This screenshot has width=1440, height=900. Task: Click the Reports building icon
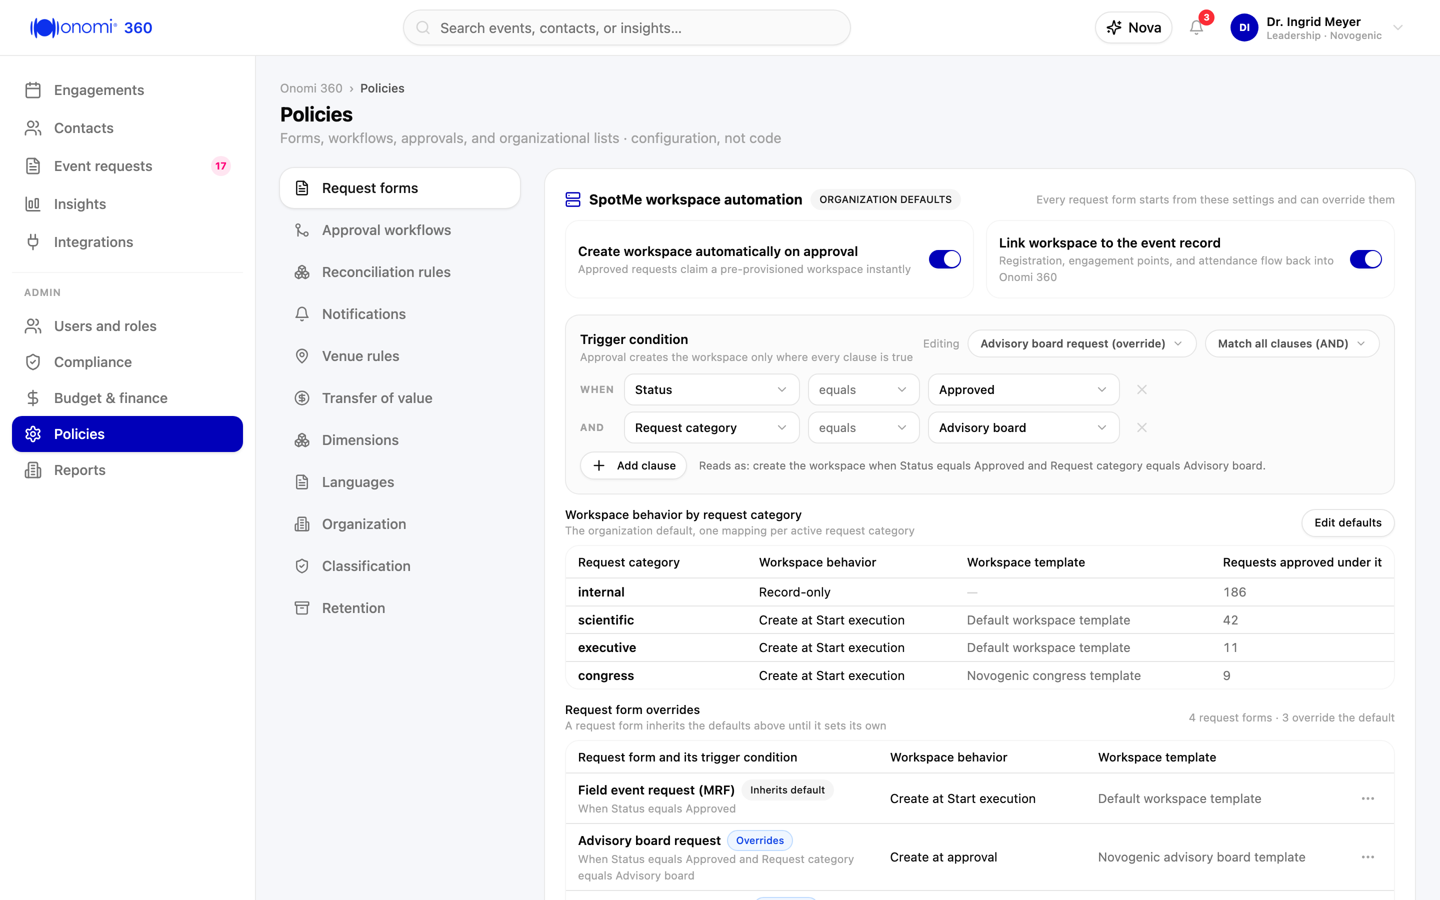(32, 470)
